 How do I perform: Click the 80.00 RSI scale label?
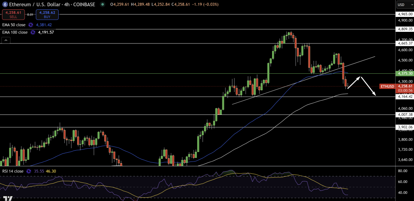pos(403,171)
